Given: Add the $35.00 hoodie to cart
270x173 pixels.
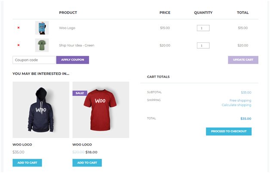Looking at the screenshot, I should [27, 163].
